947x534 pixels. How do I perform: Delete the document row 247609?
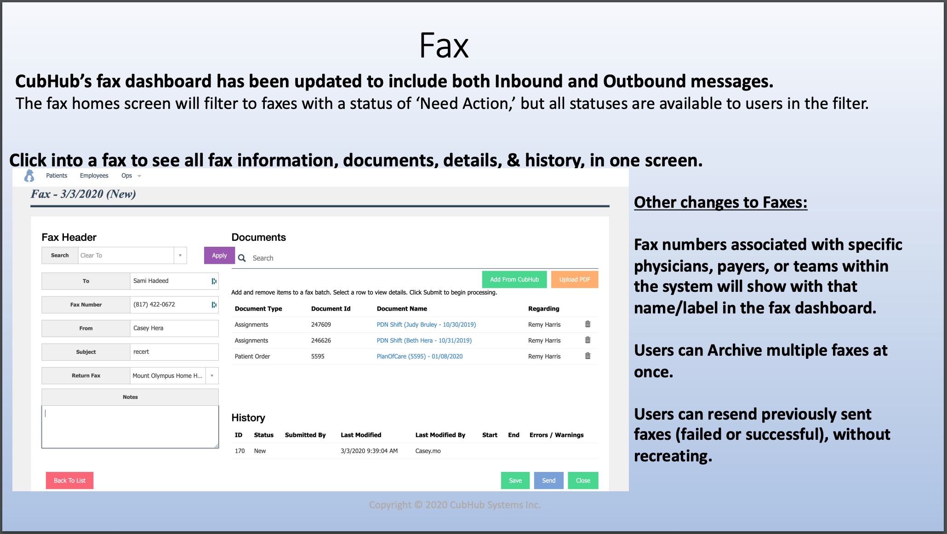tap(588, 324)
